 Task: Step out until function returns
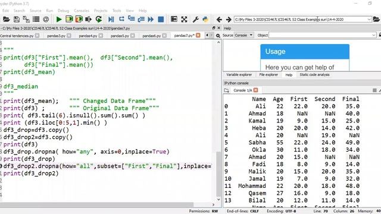pyautogui.click(x=141, y=19)
